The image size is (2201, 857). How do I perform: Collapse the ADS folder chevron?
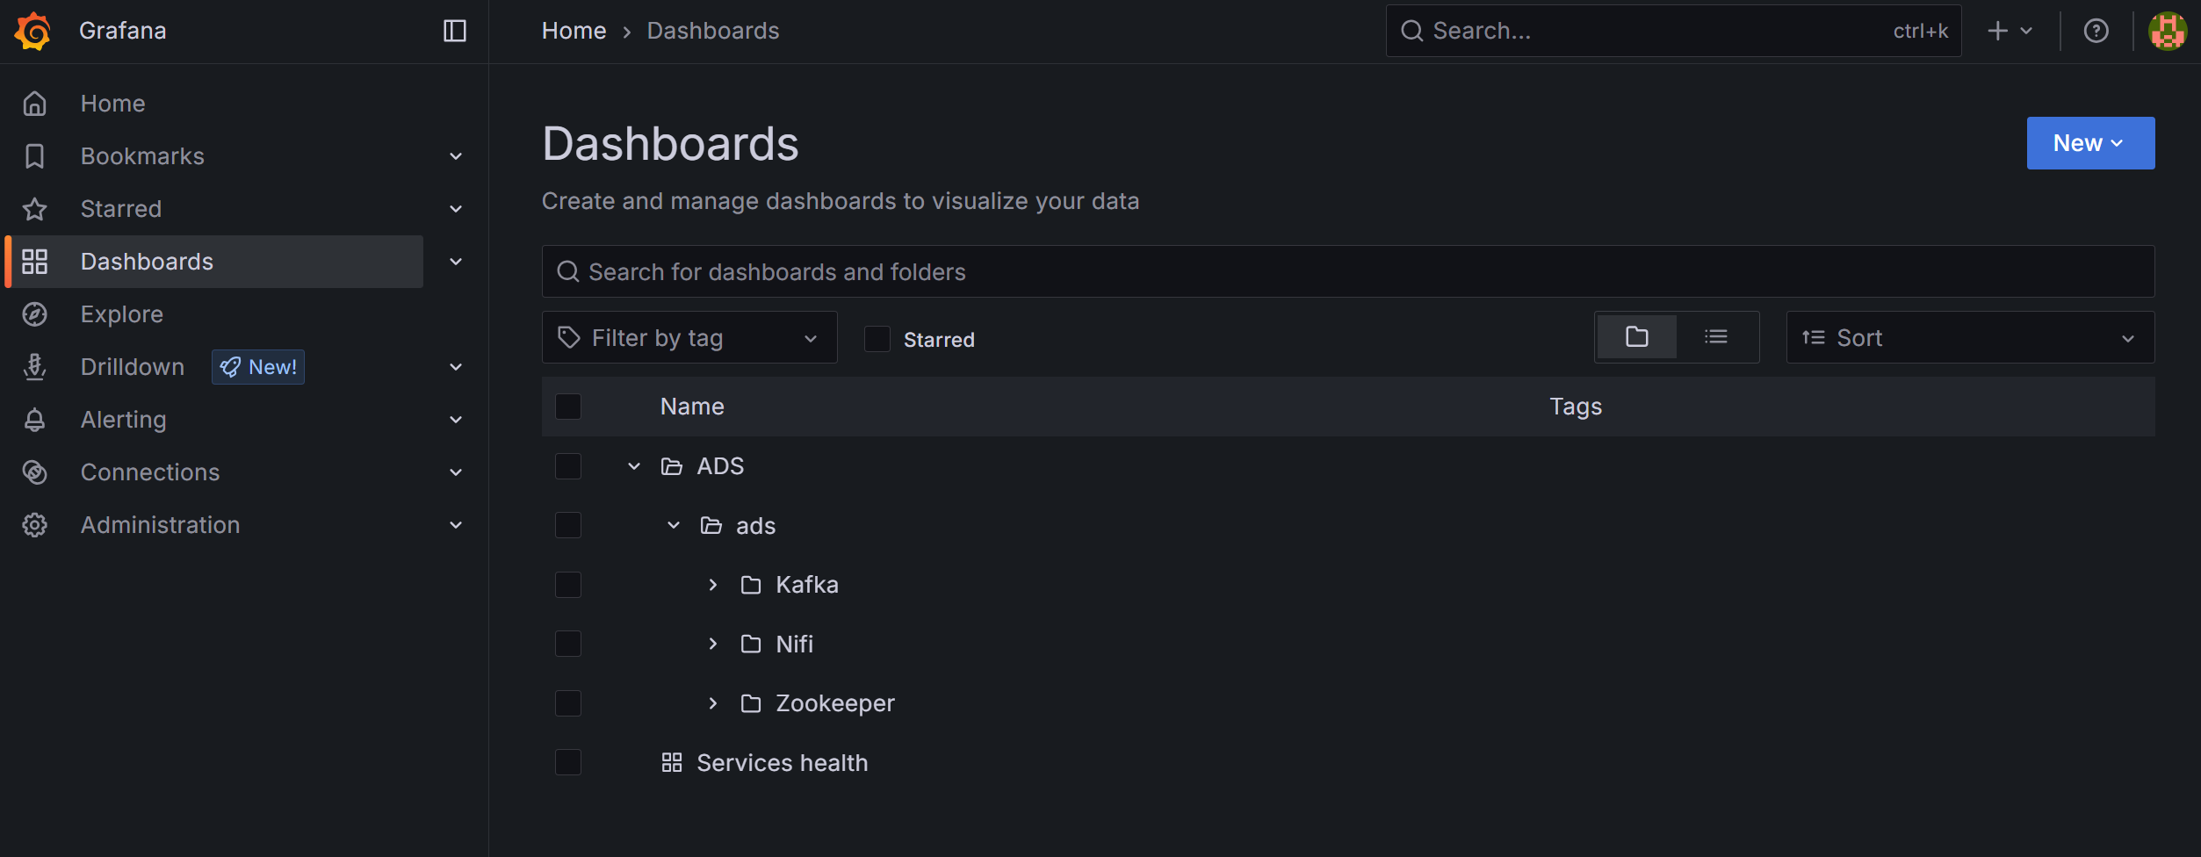(x=634, y=466)
